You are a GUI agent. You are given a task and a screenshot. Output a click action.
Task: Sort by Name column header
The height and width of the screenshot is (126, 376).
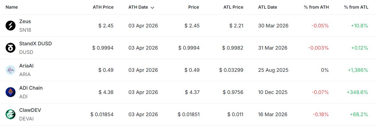coord(12,7)
